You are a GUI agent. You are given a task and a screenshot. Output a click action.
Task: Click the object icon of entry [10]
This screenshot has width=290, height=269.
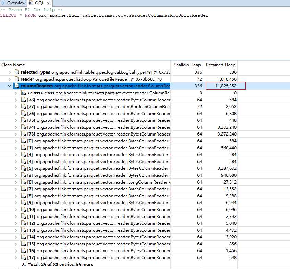[x=23, y=209]
